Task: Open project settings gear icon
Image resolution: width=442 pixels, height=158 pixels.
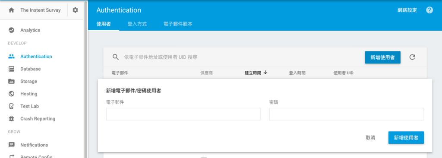Action: (75, 10)
